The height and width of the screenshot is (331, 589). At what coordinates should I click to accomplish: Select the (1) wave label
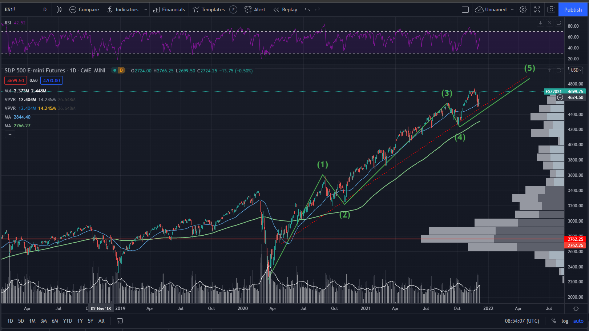pos(323,164)
